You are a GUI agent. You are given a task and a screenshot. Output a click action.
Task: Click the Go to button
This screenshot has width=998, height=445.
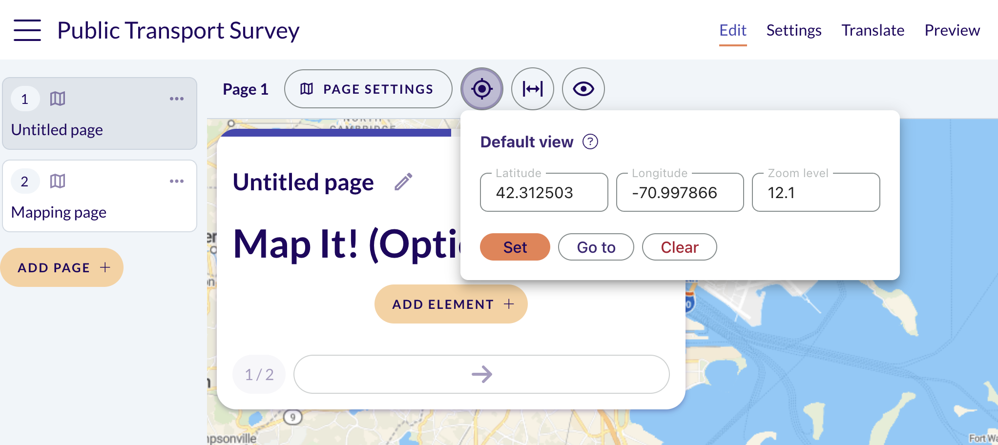[596, 247]
